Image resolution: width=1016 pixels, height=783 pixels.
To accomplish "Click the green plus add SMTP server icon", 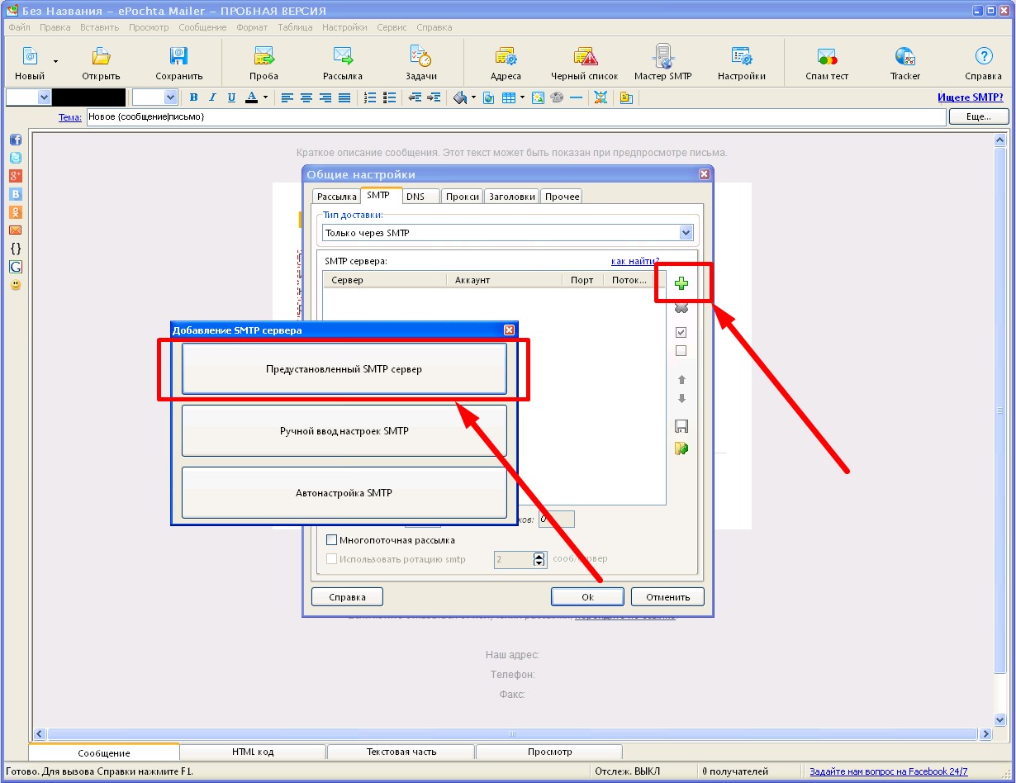I will click(681, 283).
